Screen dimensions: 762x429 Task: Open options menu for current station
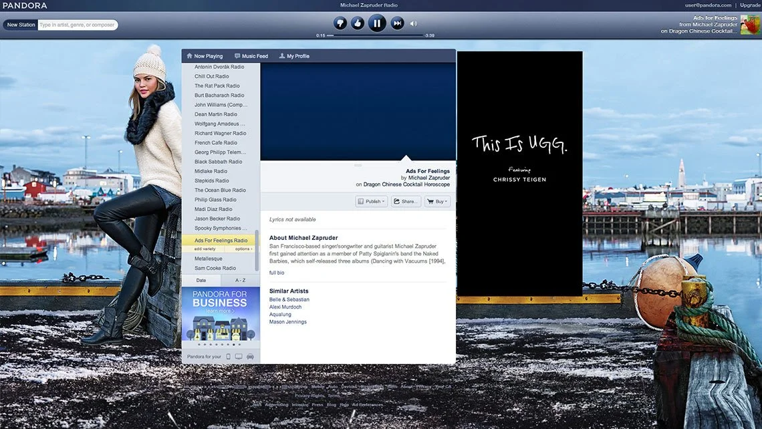click(x=243, y=249)
